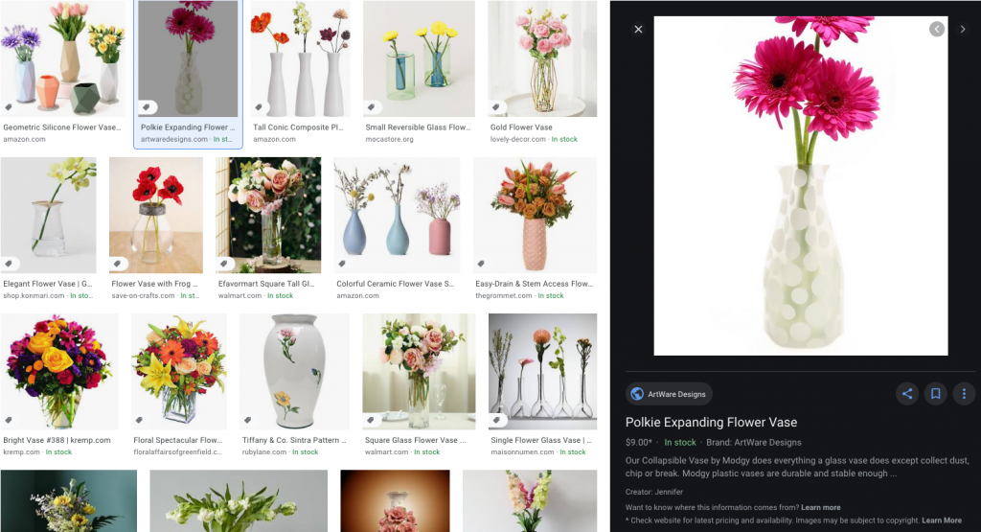Visit ArtWare Designs source chip
This screenshot has width=981, height=532.
point(669,394)
